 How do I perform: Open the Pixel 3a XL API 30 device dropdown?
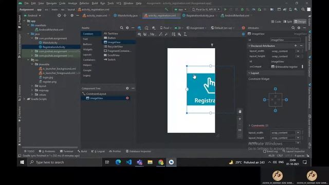(x=206, y=9)
